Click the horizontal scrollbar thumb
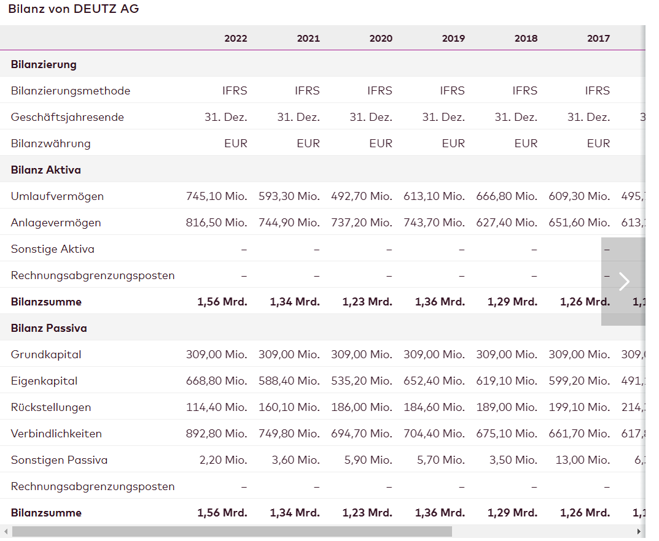 (x=232, y=532)
